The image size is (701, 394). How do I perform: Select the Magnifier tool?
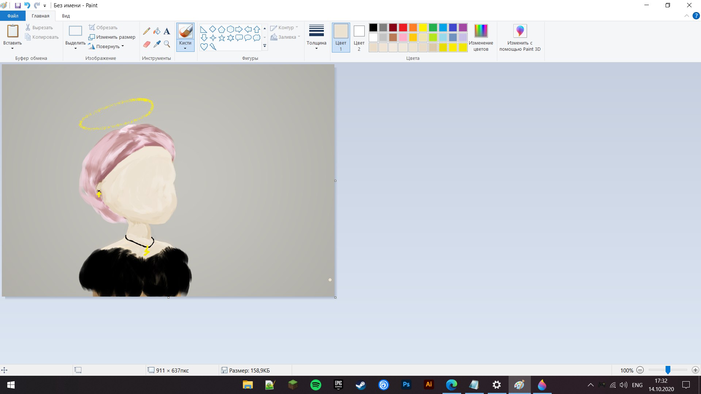[x=167, y=44]
